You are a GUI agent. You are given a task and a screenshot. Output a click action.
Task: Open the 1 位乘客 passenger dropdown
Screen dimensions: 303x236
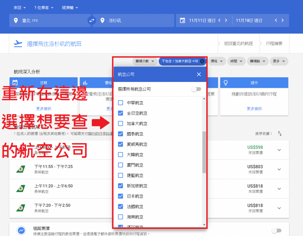click(44, 7)
